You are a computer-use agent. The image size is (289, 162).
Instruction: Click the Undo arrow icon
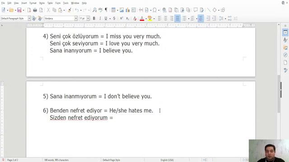tap(77, 10)
